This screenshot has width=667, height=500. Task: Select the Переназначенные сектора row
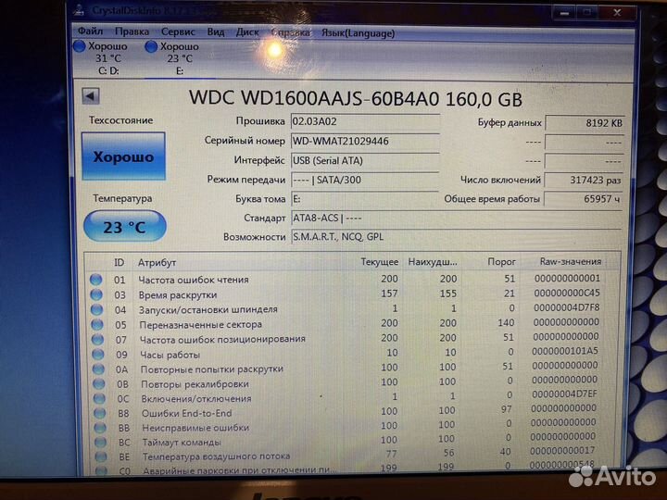(349, 323)
